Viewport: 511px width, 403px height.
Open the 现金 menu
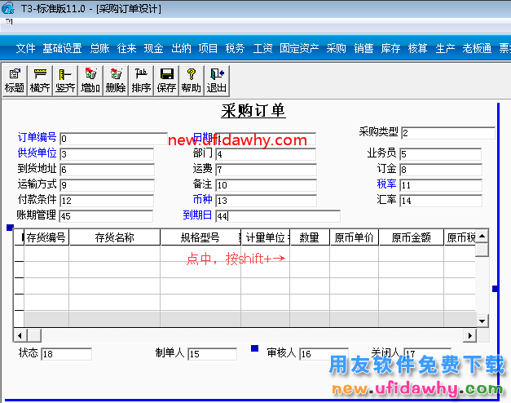click(x=154, y=48)
